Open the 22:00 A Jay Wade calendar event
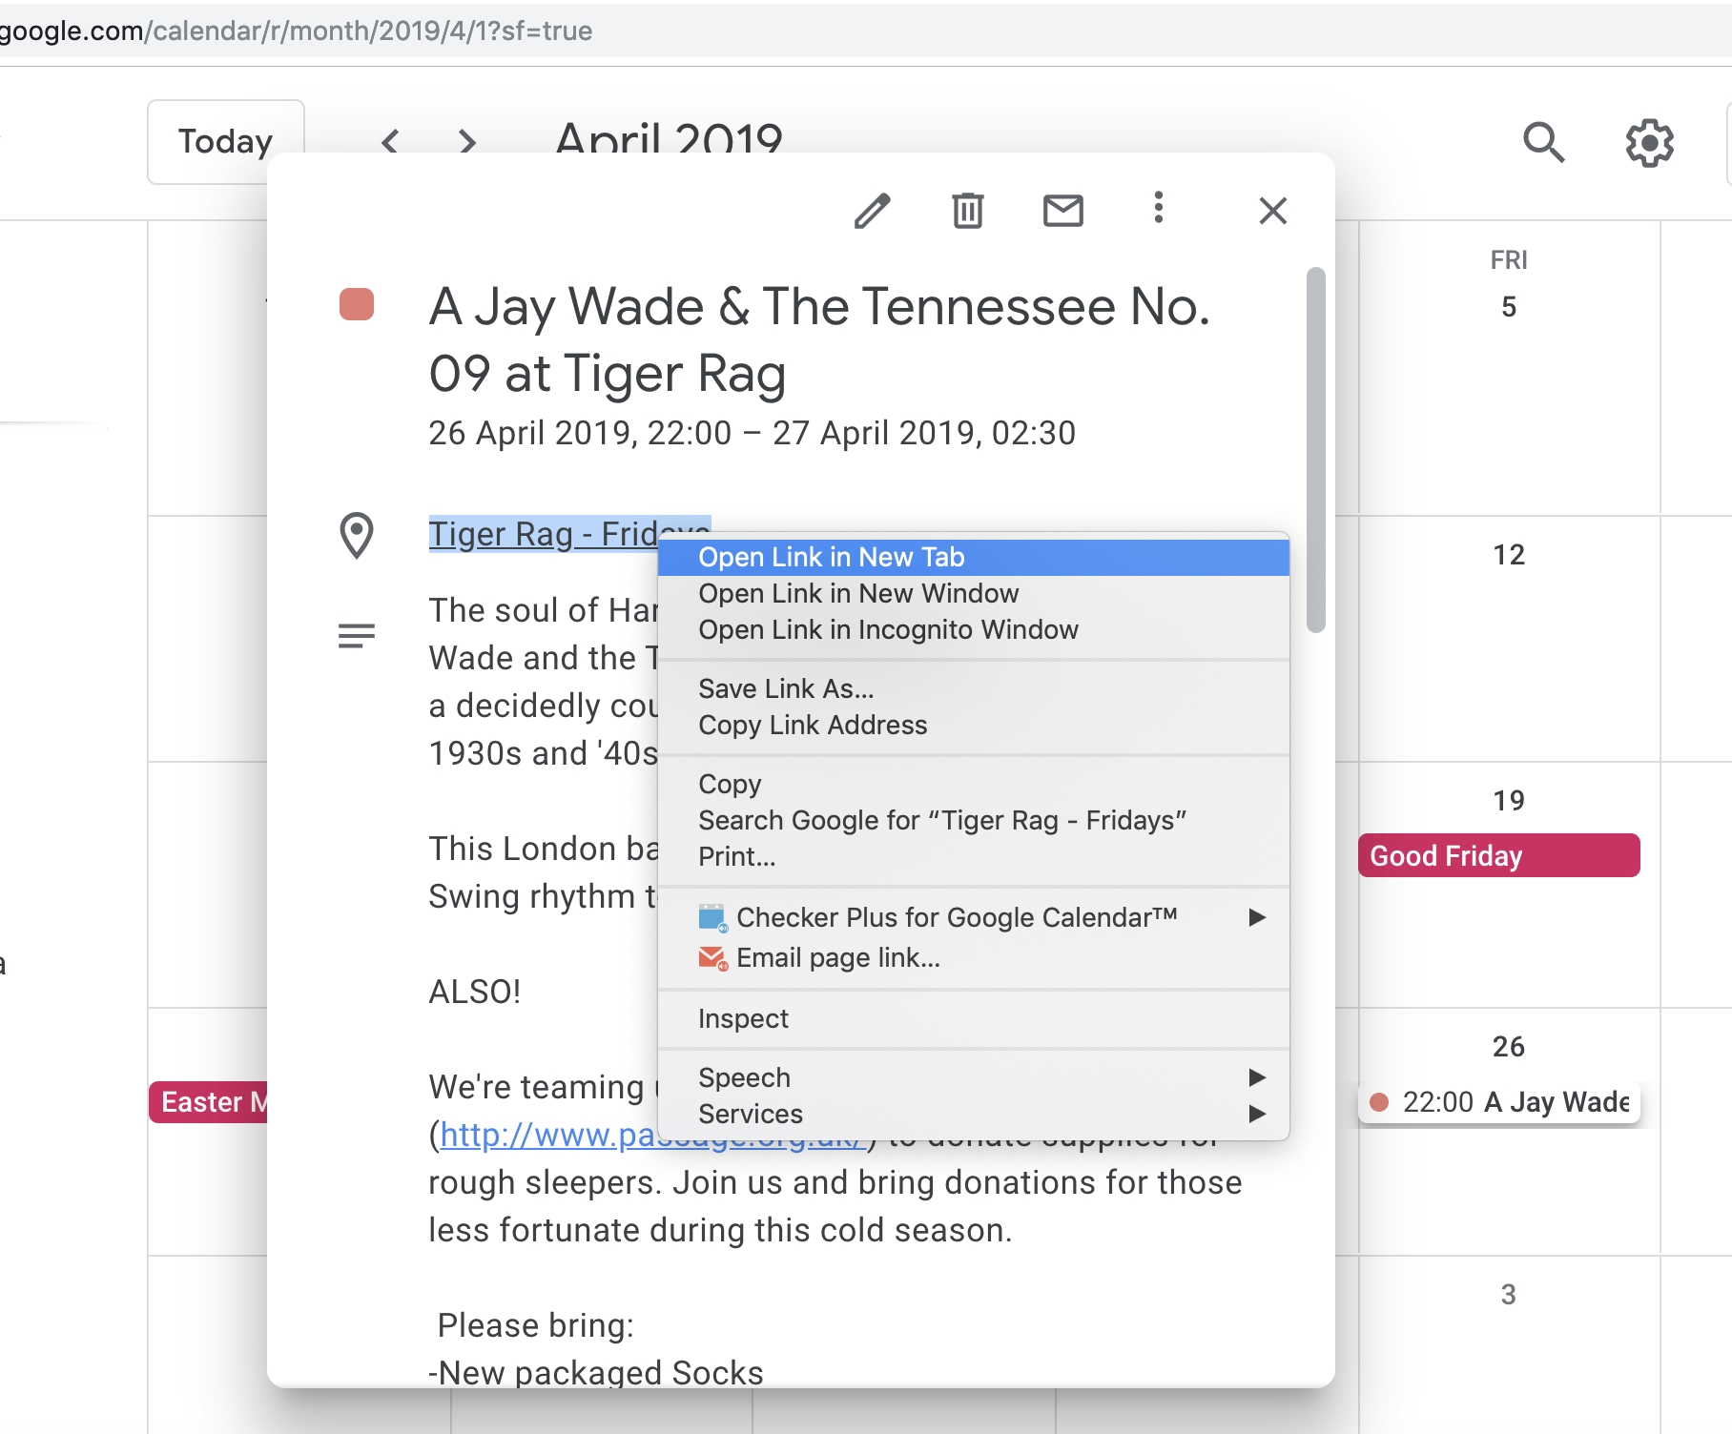This screenshot has height=1434, width=1732. point(1498,1102)
